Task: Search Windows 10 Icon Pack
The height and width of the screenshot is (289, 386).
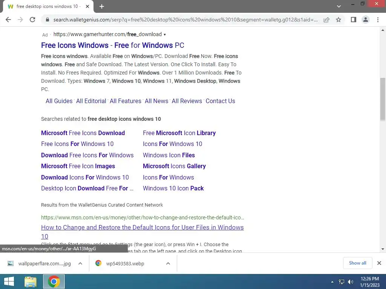Action: coord(173,189)
